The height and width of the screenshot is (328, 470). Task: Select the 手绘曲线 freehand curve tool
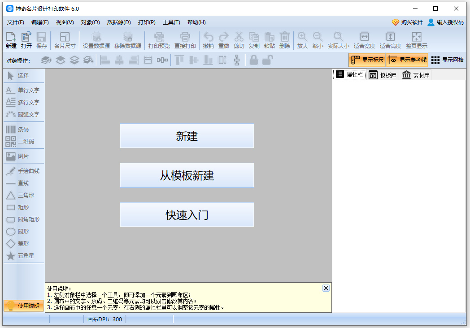(x=23, y=170)
